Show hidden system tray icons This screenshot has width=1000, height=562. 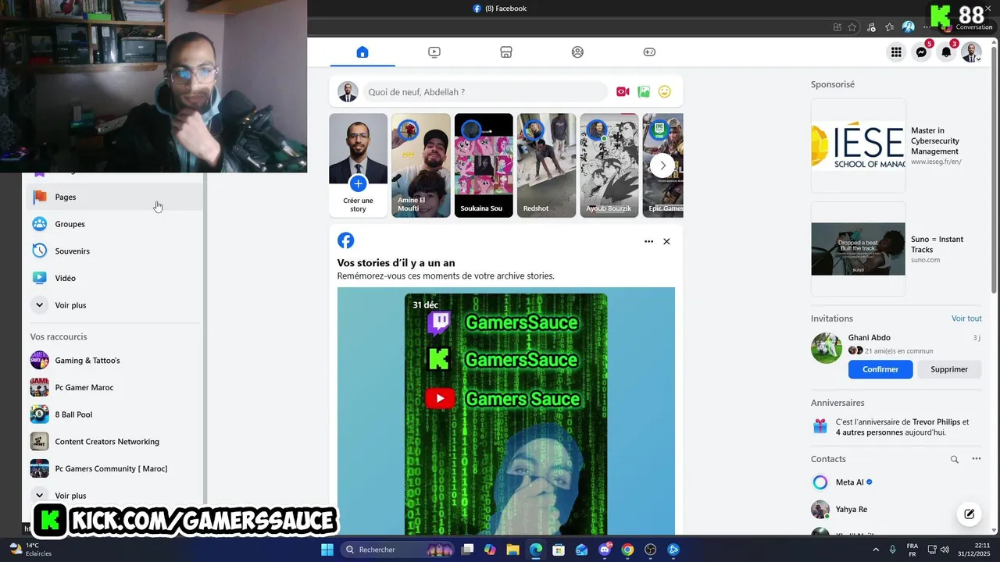pyautogui.click(x=874, y=550)
